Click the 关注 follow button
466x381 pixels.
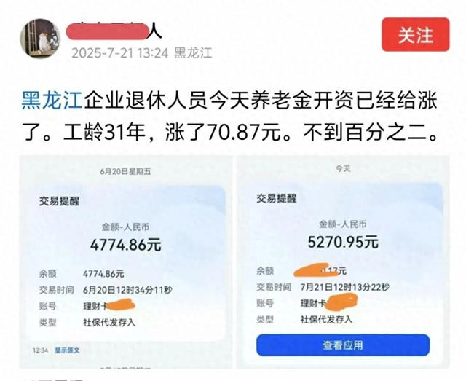point(416,34)
